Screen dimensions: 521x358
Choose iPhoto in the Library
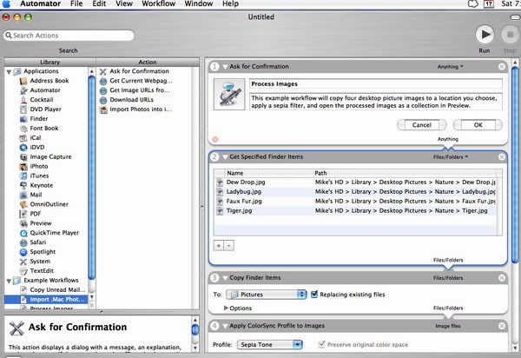point(39,166)
